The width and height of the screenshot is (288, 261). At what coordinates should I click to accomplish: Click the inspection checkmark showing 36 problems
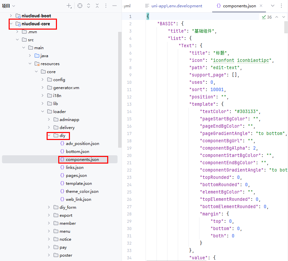click(267, 17)
